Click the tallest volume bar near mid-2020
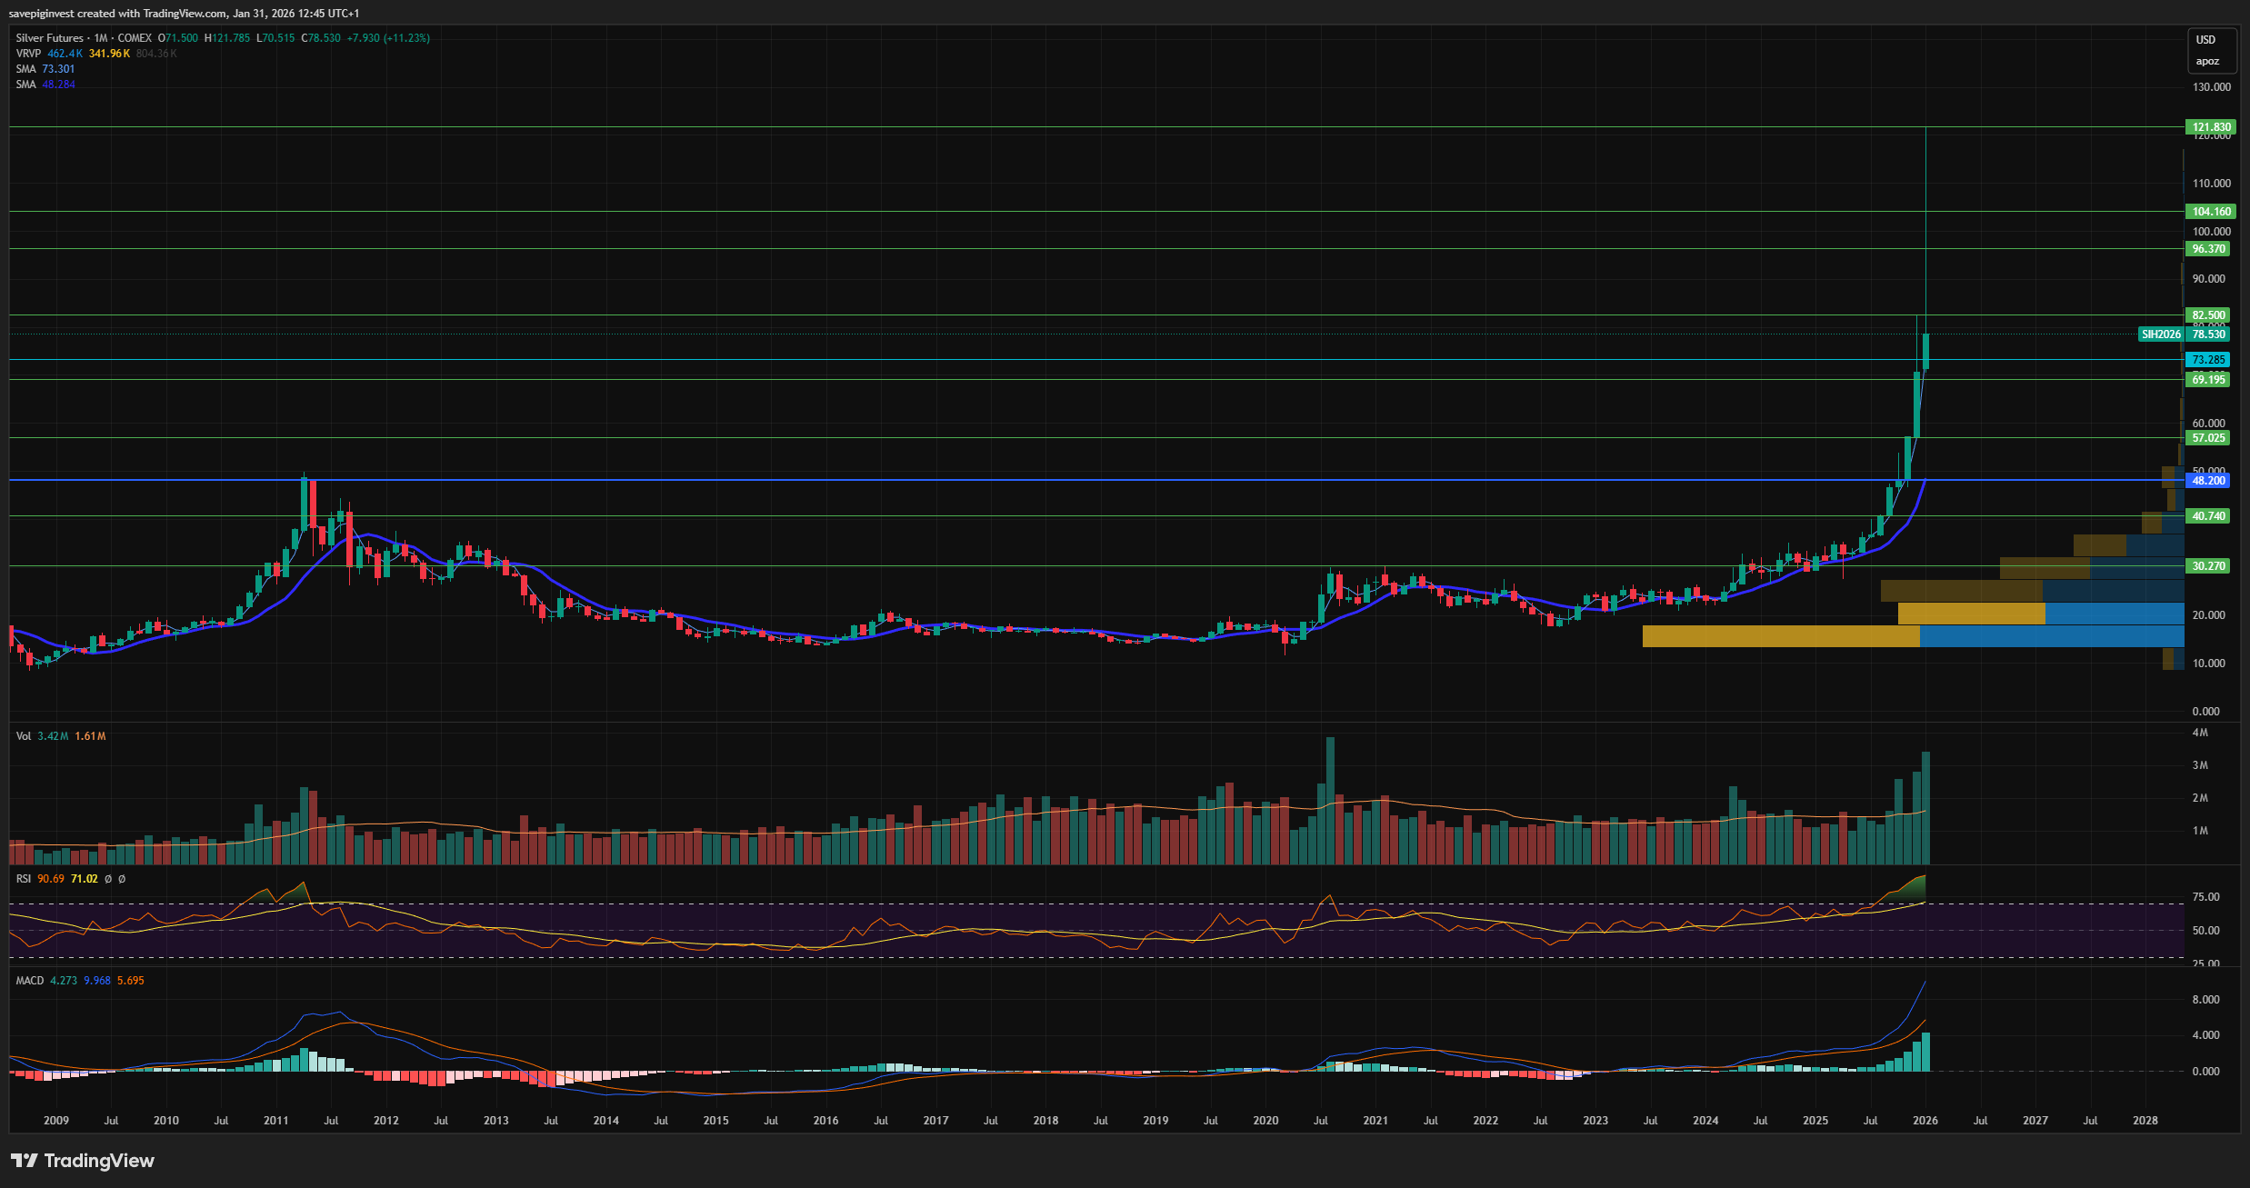This screenshot has width=2250, height=1188. pyautogui.click(x=1330, y=800)
